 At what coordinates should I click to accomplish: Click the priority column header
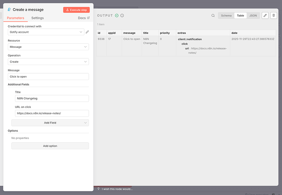coord(167,33)
